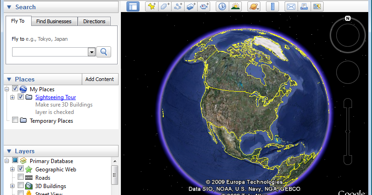Collapse the My Places tree node
This screenshot has width=372, height=195.
[x=7, y=89]
